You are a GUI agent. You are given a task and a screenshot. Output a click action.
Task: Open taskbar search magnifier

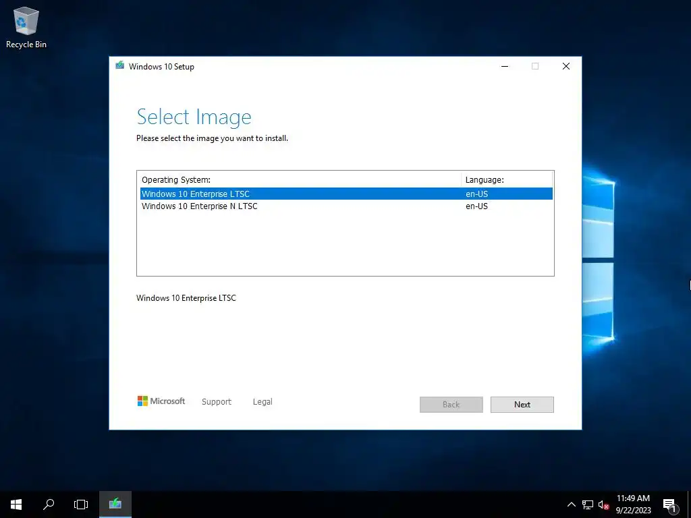click(x=49, y=505)
